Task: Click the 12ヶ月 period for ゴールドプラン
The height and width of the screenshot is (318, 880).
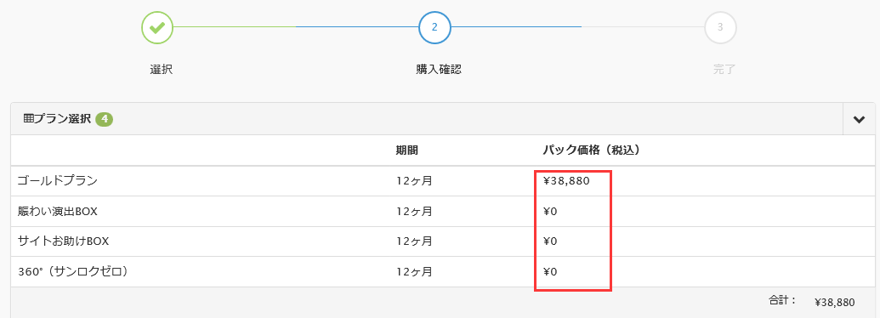Action: pyautogui.click(x=414, y=181)
